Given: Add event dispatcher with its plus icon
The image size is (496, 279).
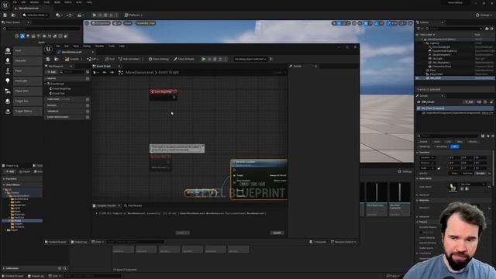Looking at the screenshot, I should pos(88,117).
